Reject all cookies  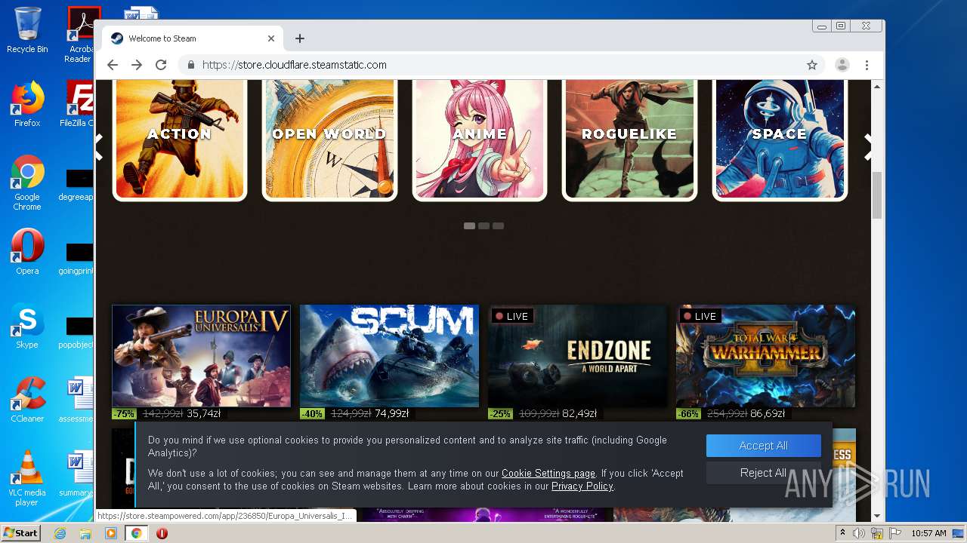point(763,473)
